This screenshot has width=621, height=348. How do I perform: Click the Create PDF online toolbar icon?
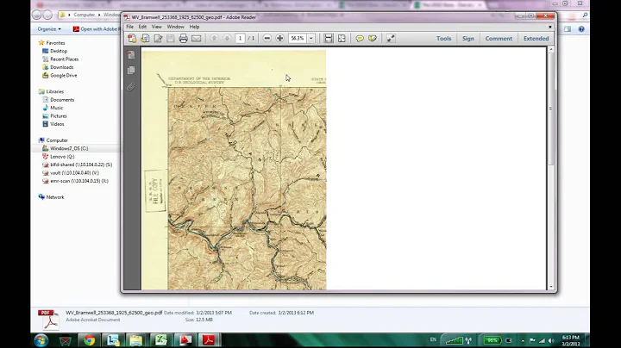tap(132, 39)
